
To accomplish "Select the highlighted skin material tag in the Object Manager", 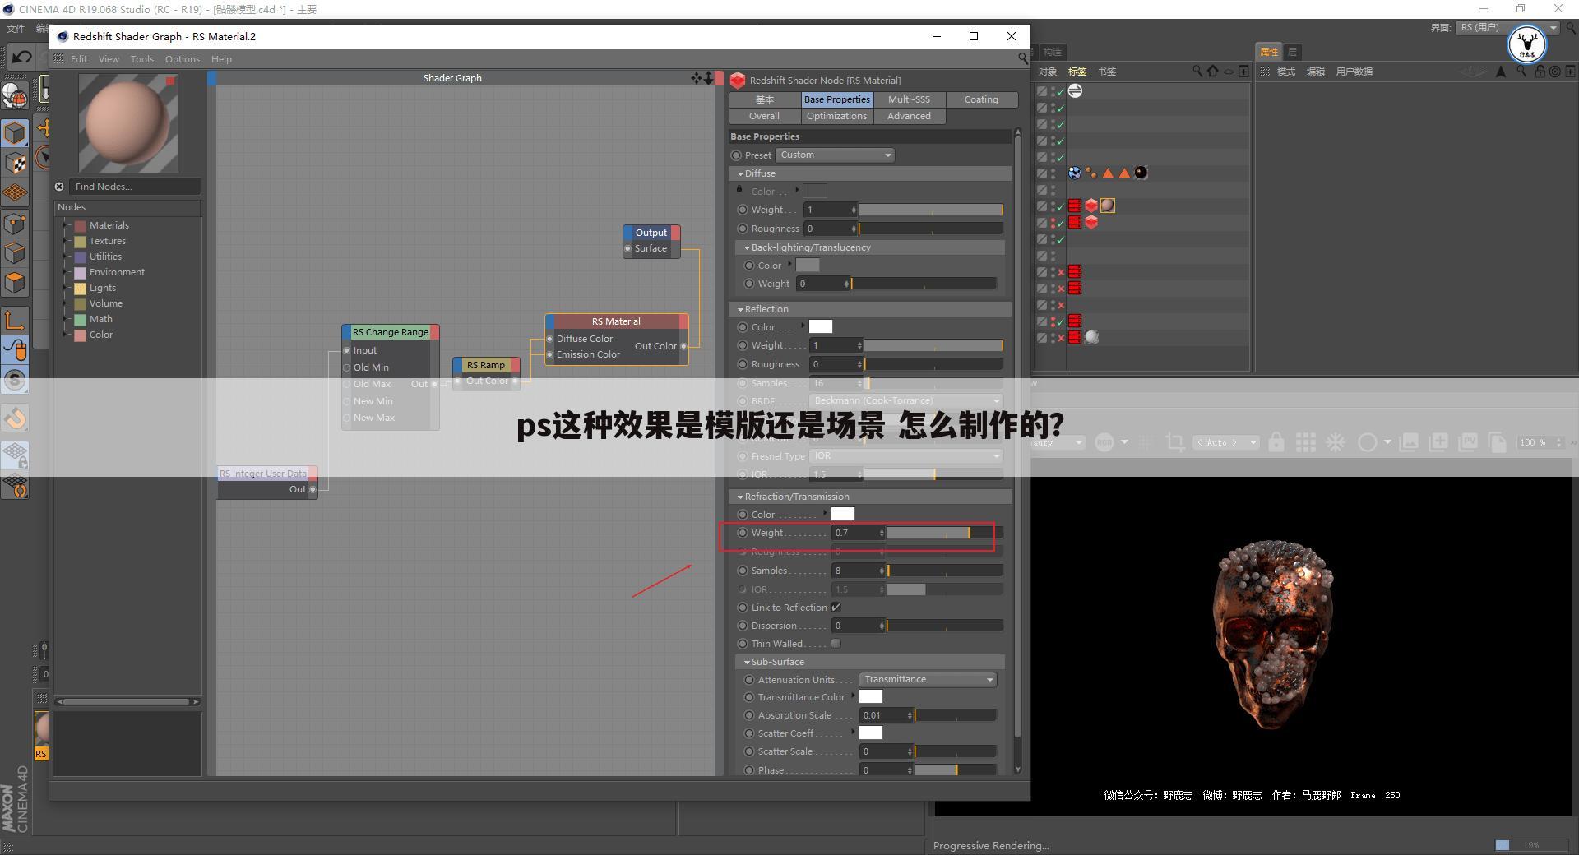I will 1108,206.
